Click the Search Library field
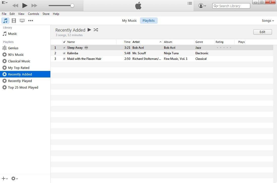 tap(231, 6)
